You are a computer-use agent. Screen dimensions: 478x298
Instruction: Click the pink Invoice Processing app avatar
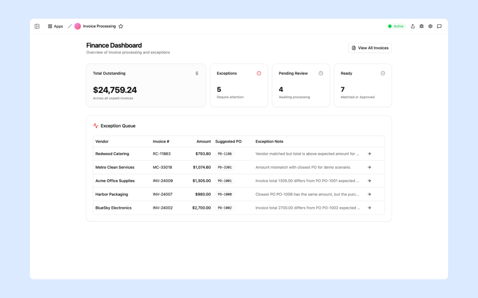click(x=78, y=26)
